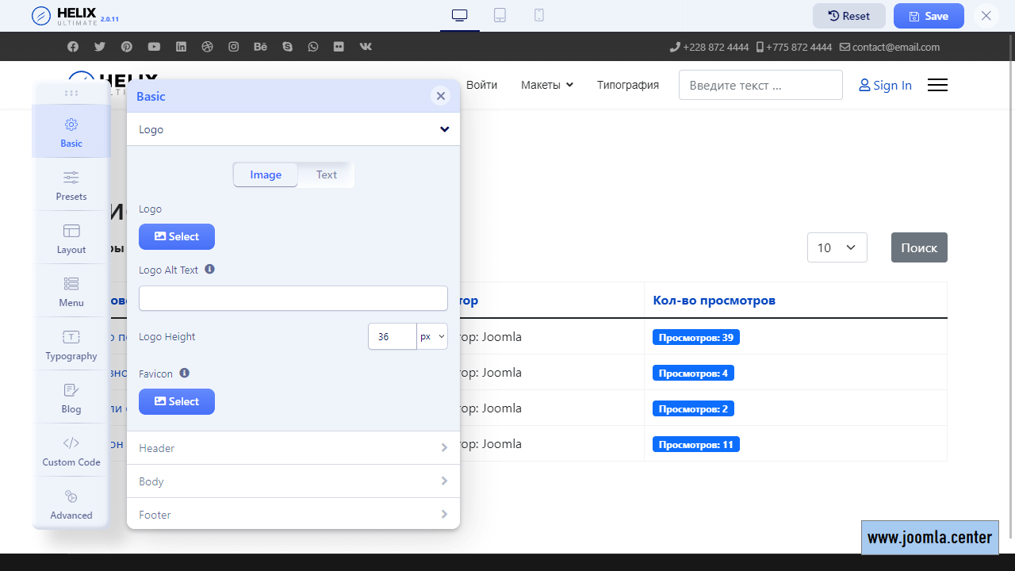Switch to tablet preview device icon
1015x571 pixels.
[500, 15]
